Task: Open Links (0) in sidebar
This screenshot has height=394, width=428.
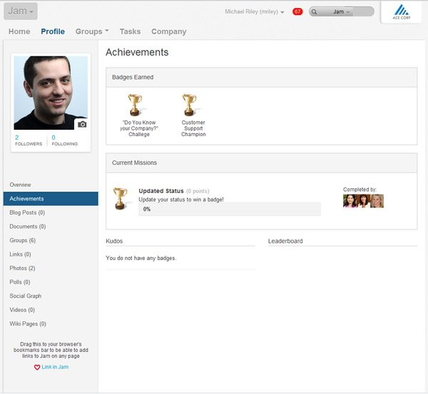Action: click(x=51, y=254)
